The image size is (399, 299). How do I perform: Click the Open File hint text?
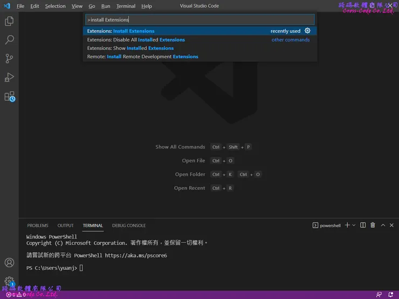(194, 161)
